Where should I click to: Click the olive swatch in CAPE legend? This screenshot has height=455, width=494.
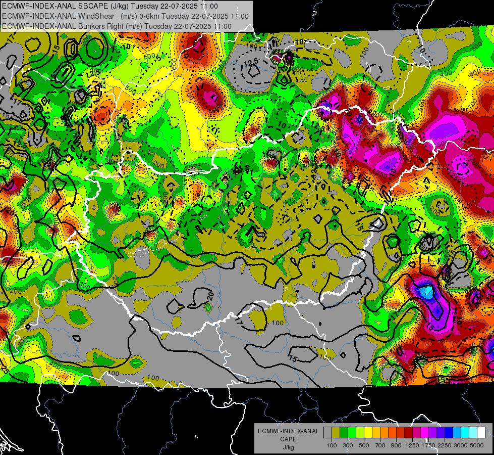[x=336, y=433]
